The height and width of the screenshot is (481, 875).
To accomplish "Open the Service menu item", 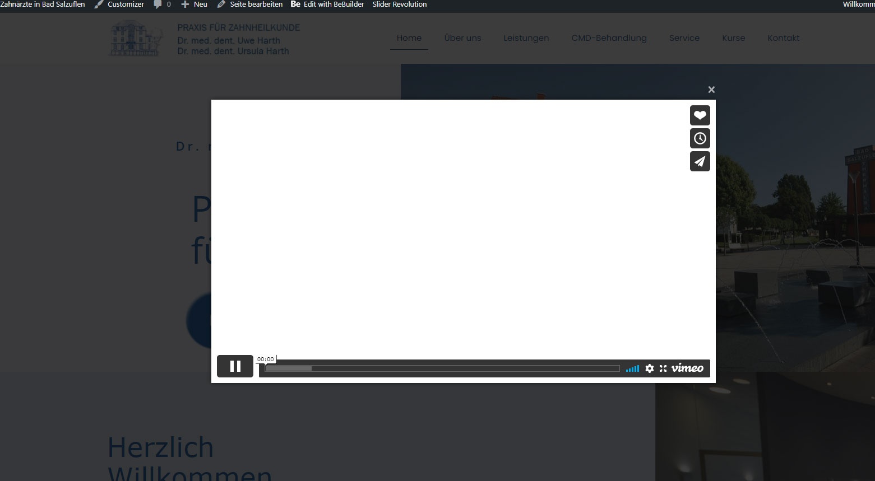I will click(x=684, y=38).
